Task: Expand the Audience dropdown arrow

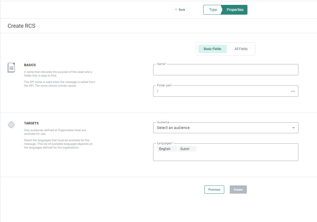Action: 293,128
